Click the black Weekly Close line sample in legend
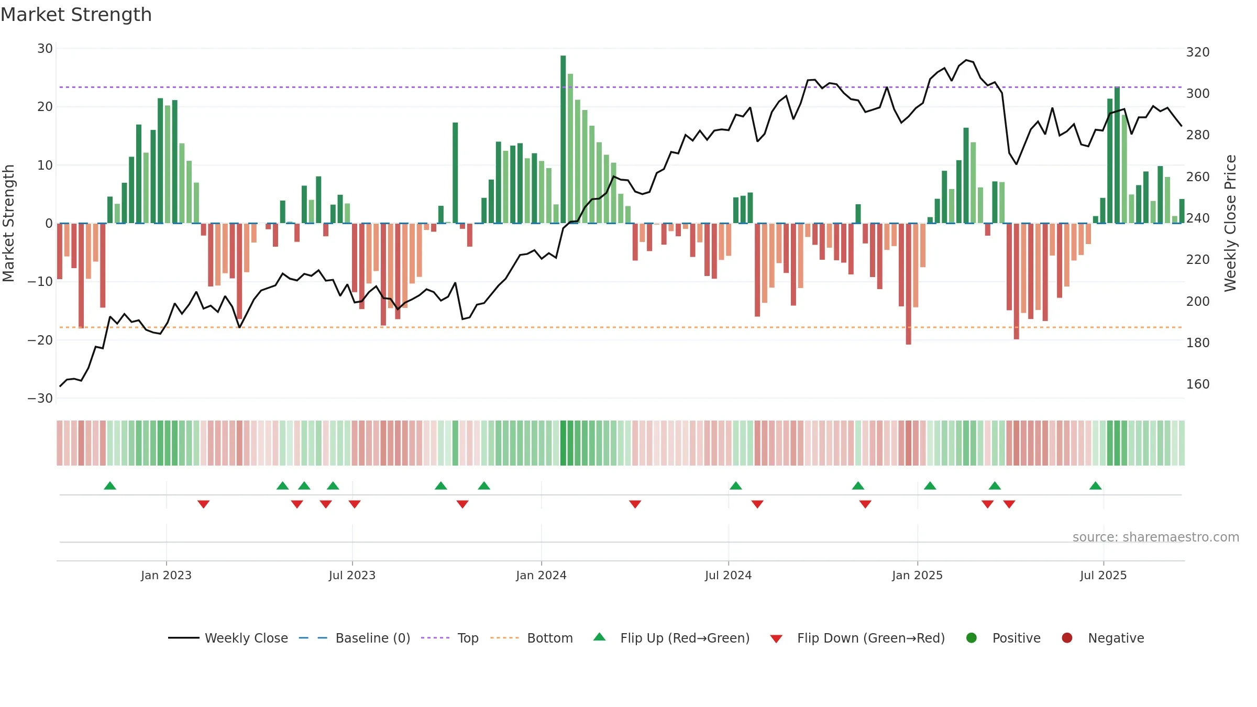 click(x=183, y=638)
